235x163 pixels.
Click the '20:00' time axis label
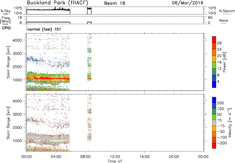[174, 157]
